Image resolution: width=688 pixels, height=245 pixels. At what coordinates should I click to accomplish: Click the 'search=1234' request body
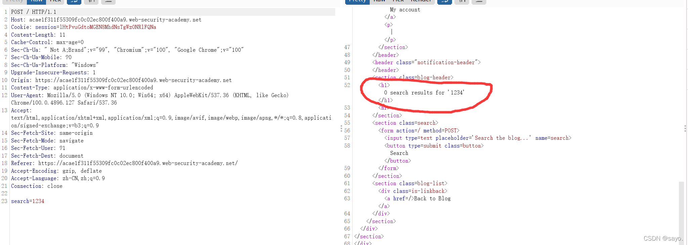coord(28,201)
